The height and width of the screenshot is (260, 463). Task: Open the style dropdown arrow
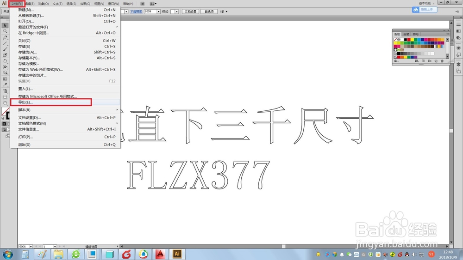click(x=176, y=12)
